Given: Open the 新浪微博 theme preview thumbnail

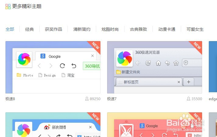Looking at the screenshot, I should click(53, 125).
